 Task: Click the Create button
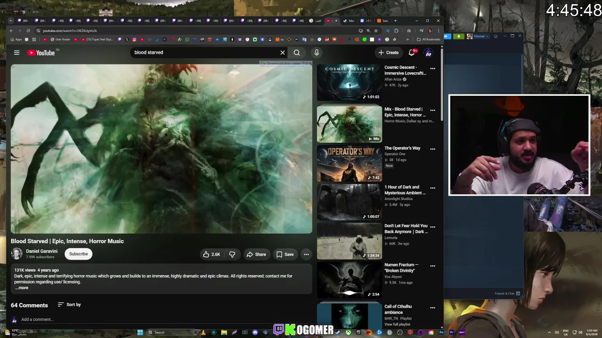388,53
